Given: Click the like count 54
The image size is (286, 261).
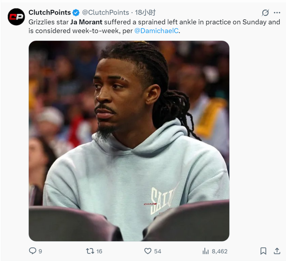Looking at the screenshot, I should point(158,251).
